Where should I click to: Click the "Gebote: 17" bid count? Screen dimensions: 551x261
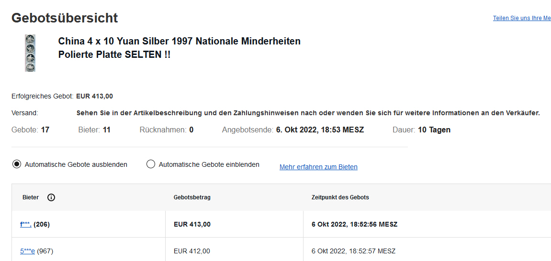tap(30, 130)
